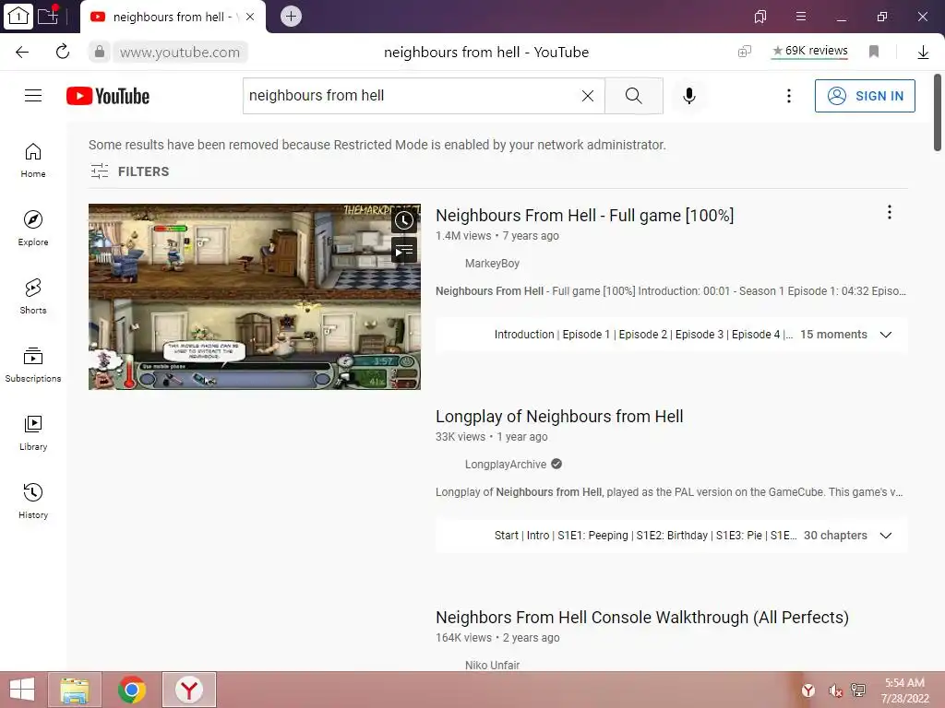Click the tab groups icon with red dot
The width and height of the screenshot is (945, 708).
coord(48,15)
